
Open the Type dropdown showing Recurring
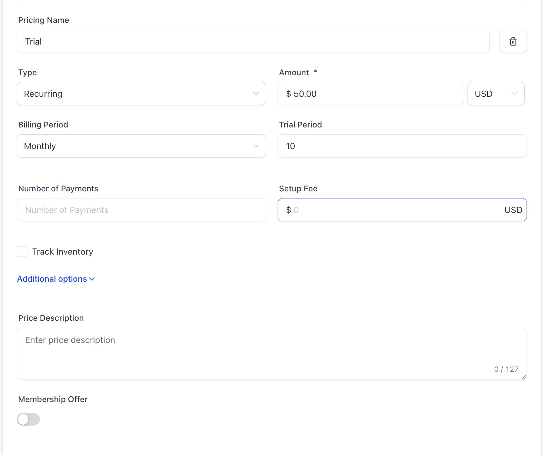coord(141,94)
